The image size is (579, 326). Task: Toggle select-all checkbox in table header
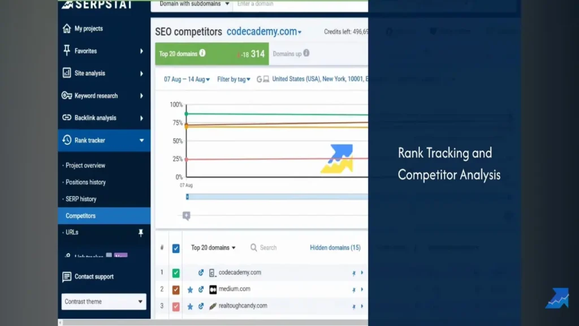(x=176, y=248)
